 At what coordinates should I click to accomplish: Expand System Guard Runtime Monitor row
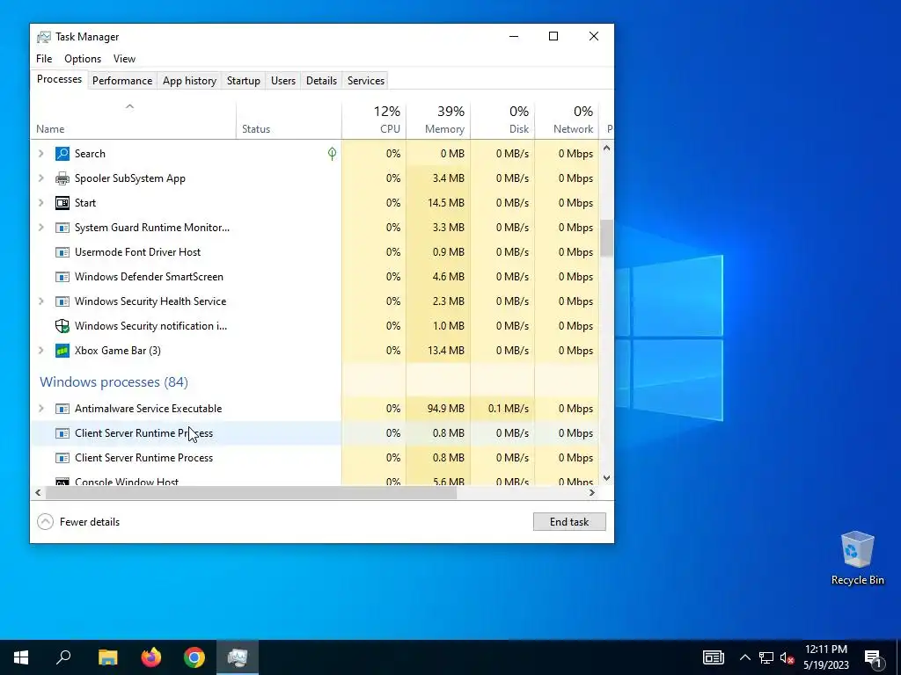[40, 228]
